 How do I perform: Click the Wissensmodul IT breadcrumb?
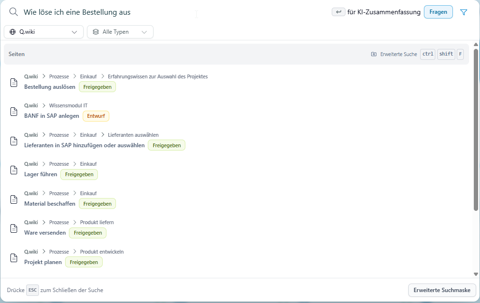[x=68, y=105]
